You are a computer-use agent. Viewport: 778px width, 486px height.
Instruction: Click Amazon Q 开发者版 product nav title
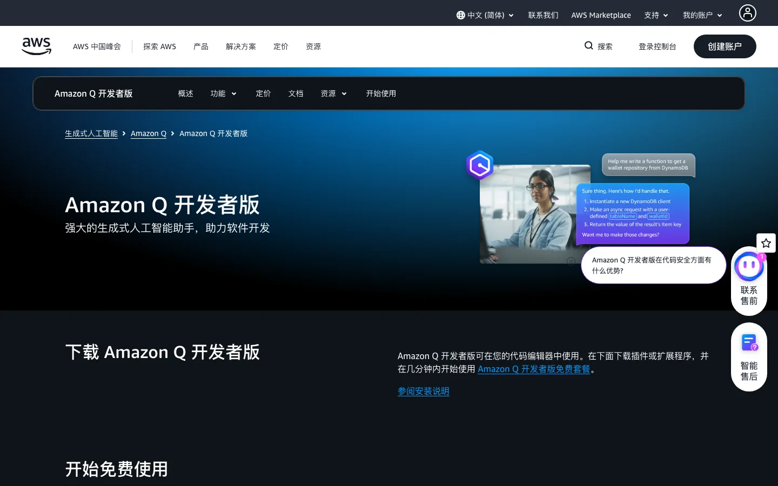coord(93,93)
